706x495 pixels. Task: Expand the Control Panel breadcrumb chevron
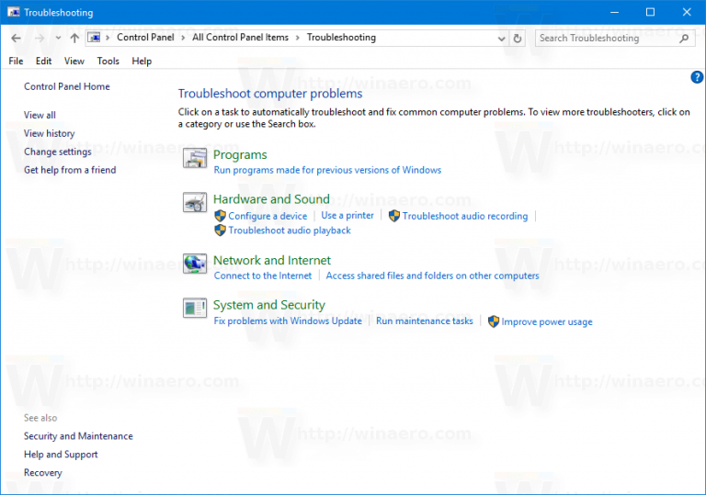pos(109,38)
